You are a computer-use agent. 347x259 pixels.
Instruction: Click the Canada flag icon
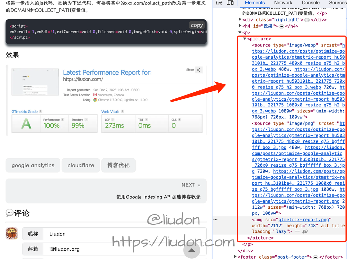pyautogui.click(x=95, y=95)
